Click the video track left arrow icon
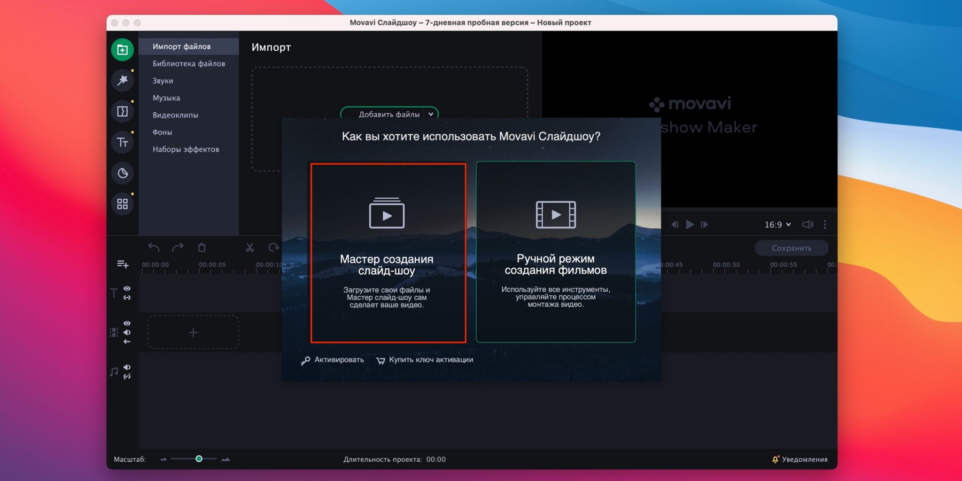This screenshot has width=962, height=481. (x=127, y=341)
